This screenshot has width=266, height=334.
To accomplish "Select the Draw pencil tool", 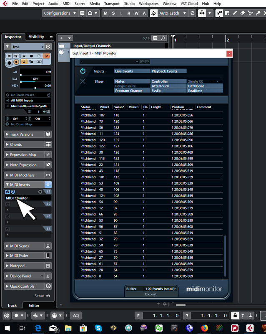I will tap(235, 13).
